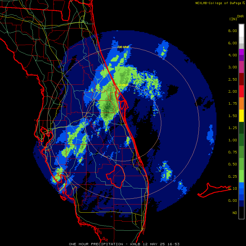Screen dimensions: 246x246
Task: Select the 1.50 legend value
Action: pos(233,116)
